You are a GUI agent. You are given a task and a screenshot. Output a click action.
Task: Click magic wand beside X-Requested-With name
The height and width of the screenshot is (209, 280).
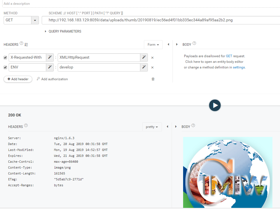[x=50, y=58]
